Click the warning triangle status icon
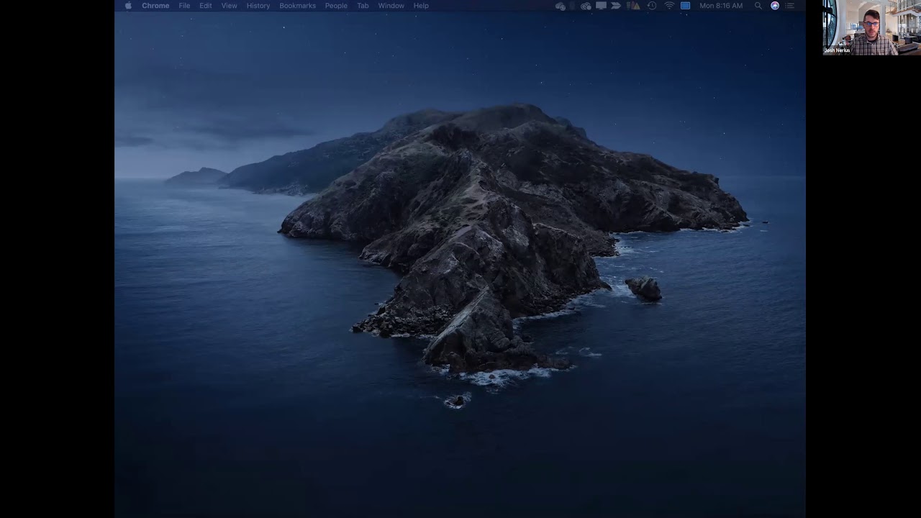Image resolution: width=921 pixels, height=518 pixels. tap(633, 6)
